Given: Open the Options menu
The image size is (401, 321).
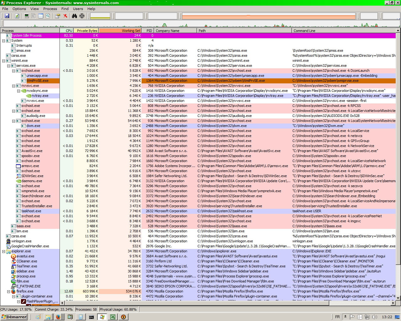Looking at the screenshot, I should pyautogui.click(x=19, y=9).
